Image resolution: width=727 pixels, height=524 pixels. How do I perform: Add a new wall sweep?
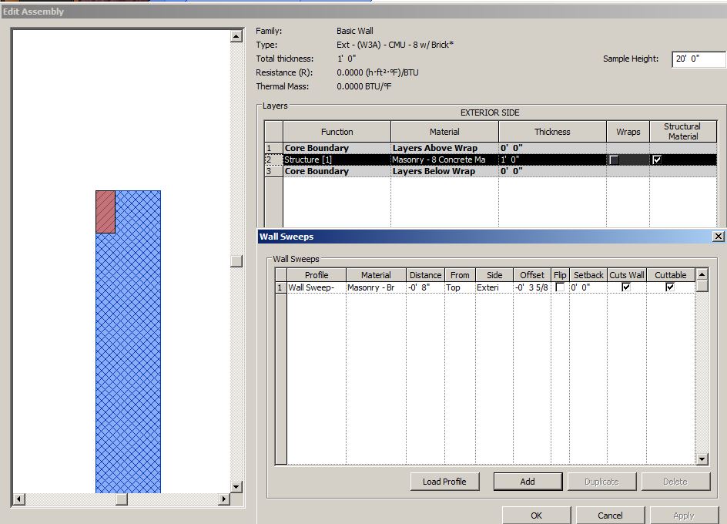528,482
